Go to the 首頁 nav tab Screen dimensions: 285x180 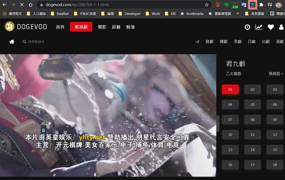(x=60, y=27)
